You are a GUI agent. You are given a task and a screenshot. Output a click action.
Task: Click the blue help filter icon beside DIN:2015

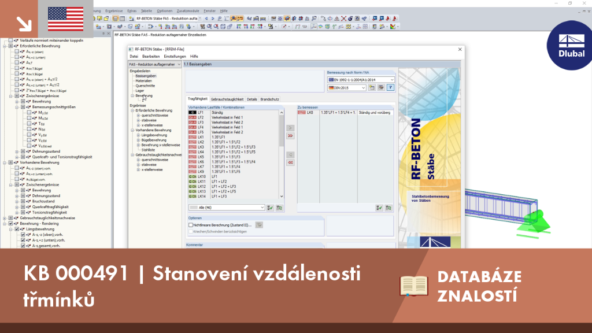[390, 88]
